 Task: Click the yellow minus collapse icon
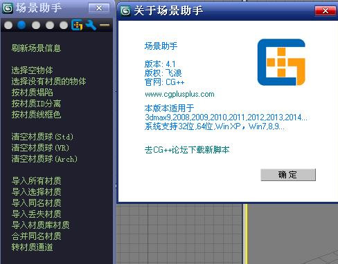105,25
